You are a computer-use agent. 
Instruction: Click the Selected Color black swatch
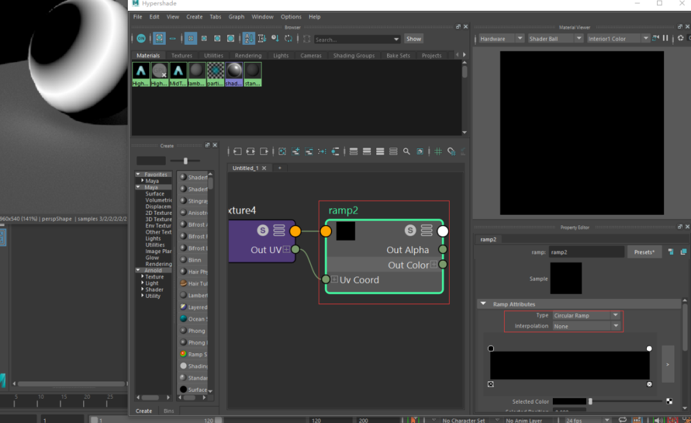pyautogui.click(x=569, y=401)
